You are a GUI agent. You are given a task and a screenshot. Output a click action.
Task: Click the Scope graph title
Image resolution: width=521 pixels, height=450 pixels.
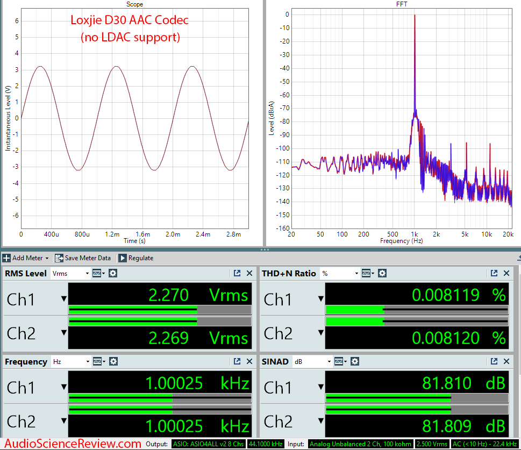(x=134, y=4)
